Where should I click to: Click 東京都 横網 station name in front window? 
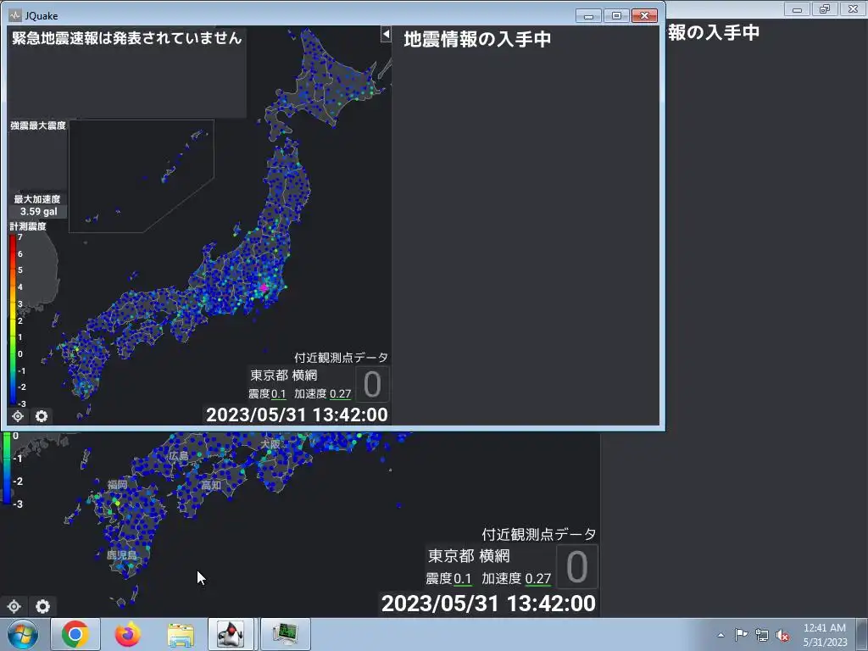[x=284, y=376]
